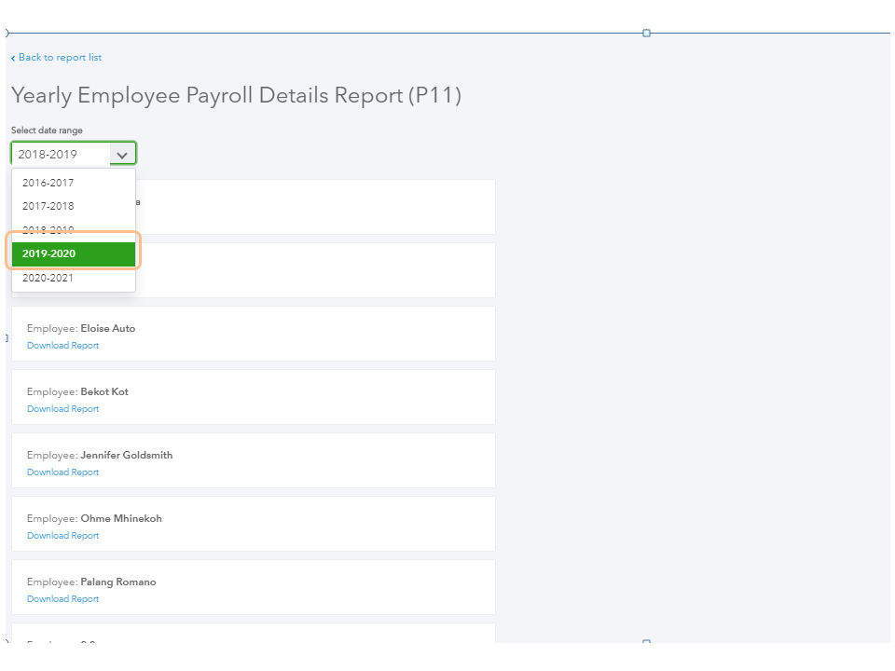Click the Select date range label
This screenshot has height=671, width=895.
tap(47, 130)
